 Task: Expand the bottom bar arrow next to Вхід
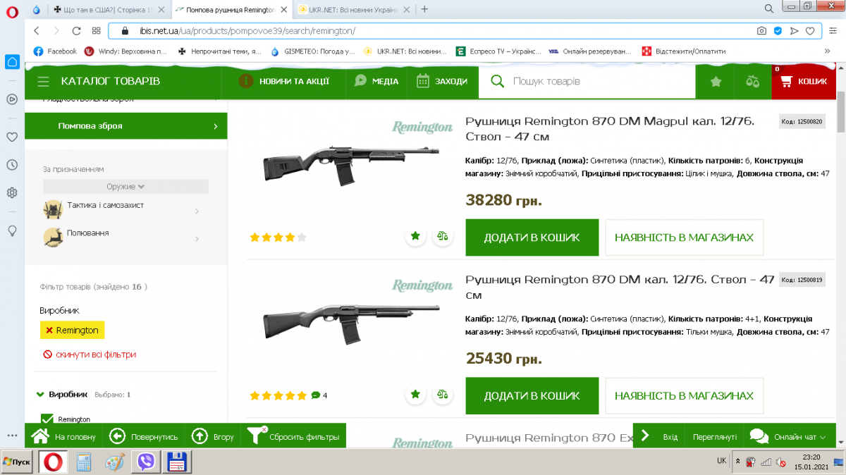tap(644, 436)
